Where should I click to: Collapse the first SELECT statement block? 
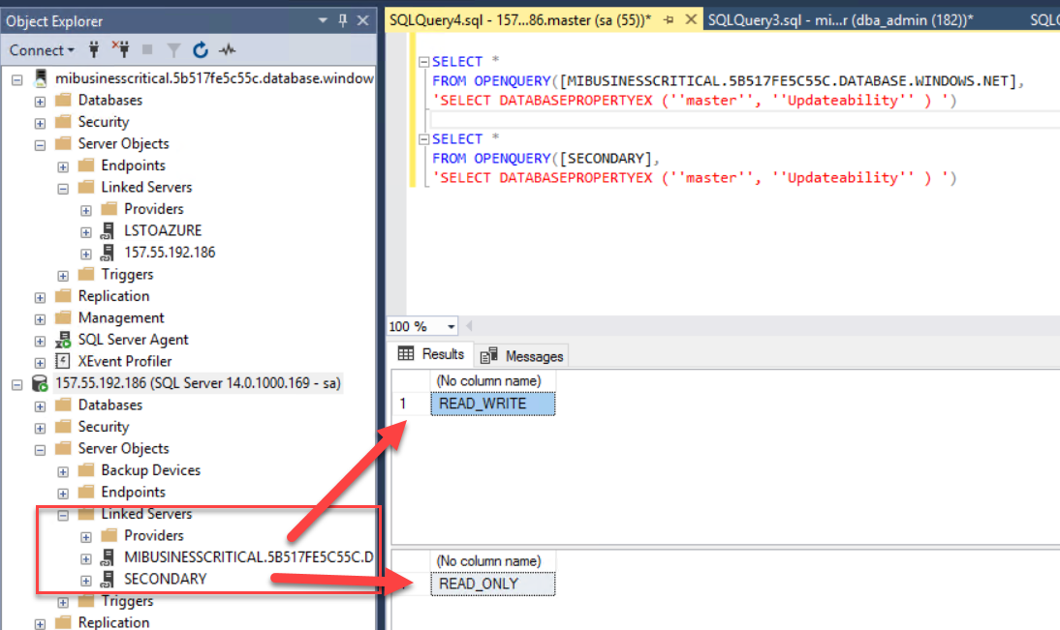click(423, 62)
